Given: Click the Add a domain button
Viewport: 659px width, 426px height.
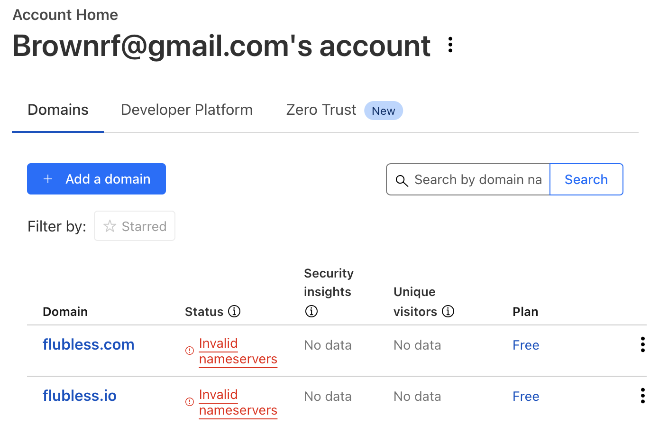Looking at the screenshot, I should coord(96,179).
